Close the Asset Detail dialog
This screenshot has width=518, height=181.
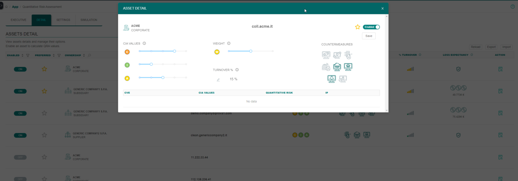383,9
